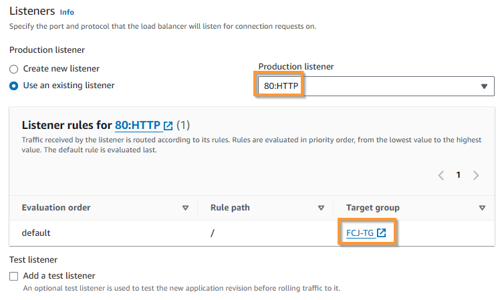Sort by Evaluation order column arrow
The image size is (502, 300).
tap(185, 208)
